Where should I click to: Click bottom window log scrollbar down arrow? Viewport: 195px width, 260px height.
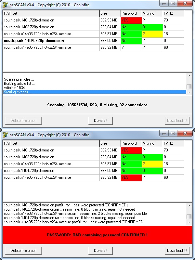pos(189,222)
